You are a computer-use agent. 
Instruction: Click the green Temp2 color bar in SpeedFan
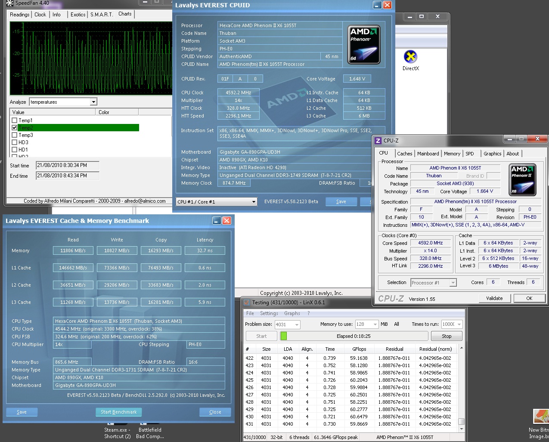[x=78, y=128]
